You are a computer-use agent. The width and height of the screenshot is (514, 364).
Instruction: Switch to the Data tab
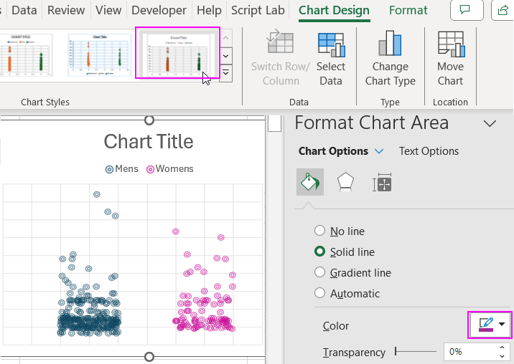tap(24, 10)
